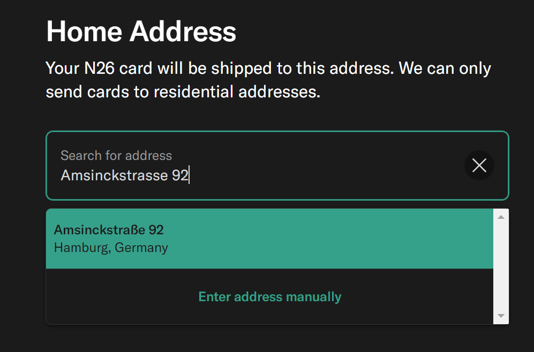Click blank area inside the green suggestion row
This screenshot has width=534, height=352.
pos(348,239)
